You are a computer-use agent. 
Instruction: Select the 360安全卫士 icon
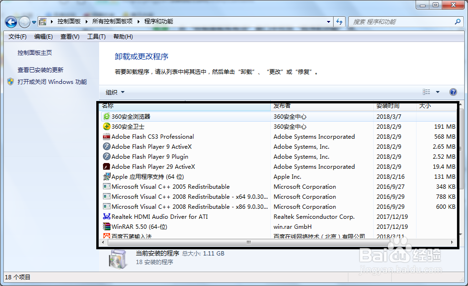click(x=107, y=127)
